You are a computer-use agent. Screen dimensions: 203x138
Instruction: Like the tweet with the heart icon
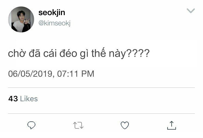[x=125, y=125]
